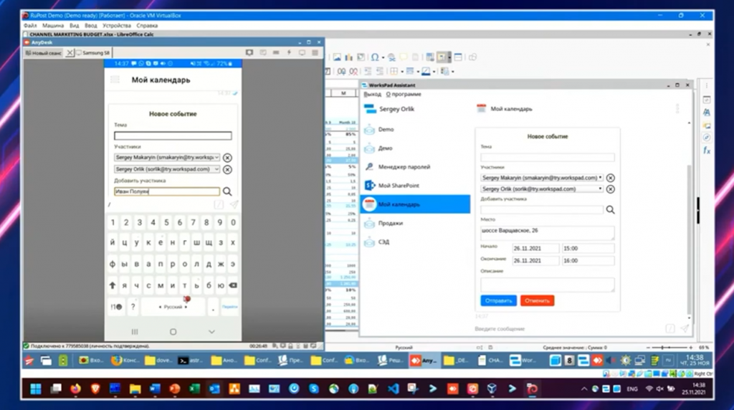Viewport: 734px width, 410px height.
Task: Open Functions fx icon in Calc sidebar
Action: (707, 151)
